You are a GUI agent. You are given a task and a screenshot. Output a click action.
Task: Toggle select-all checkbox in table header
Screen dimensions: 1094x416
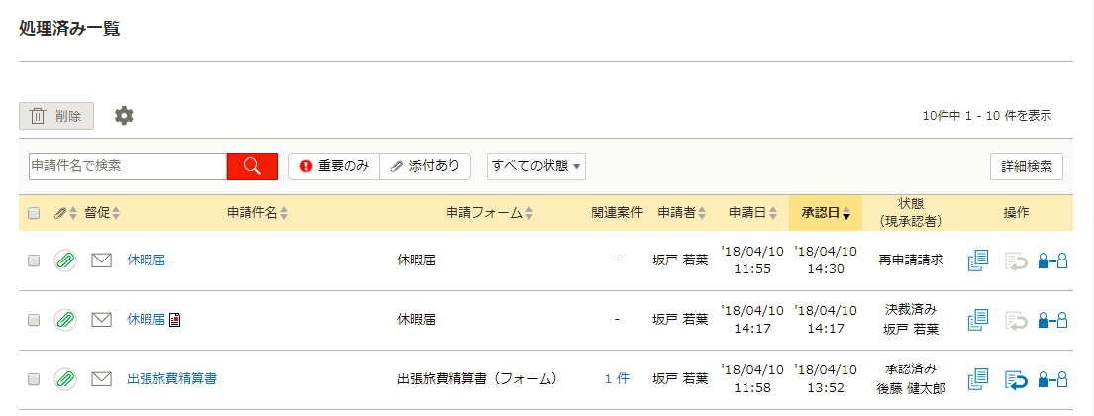[x=34, y=214]
